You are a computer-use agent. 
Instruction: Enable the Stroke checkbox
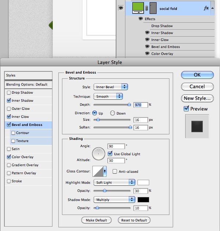(9, 181)
